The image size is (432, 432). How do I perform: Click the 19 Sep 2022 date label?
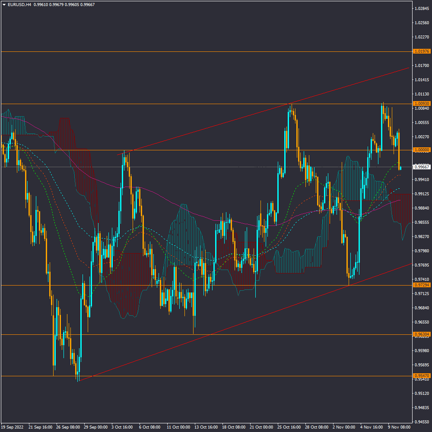(12, 427)
